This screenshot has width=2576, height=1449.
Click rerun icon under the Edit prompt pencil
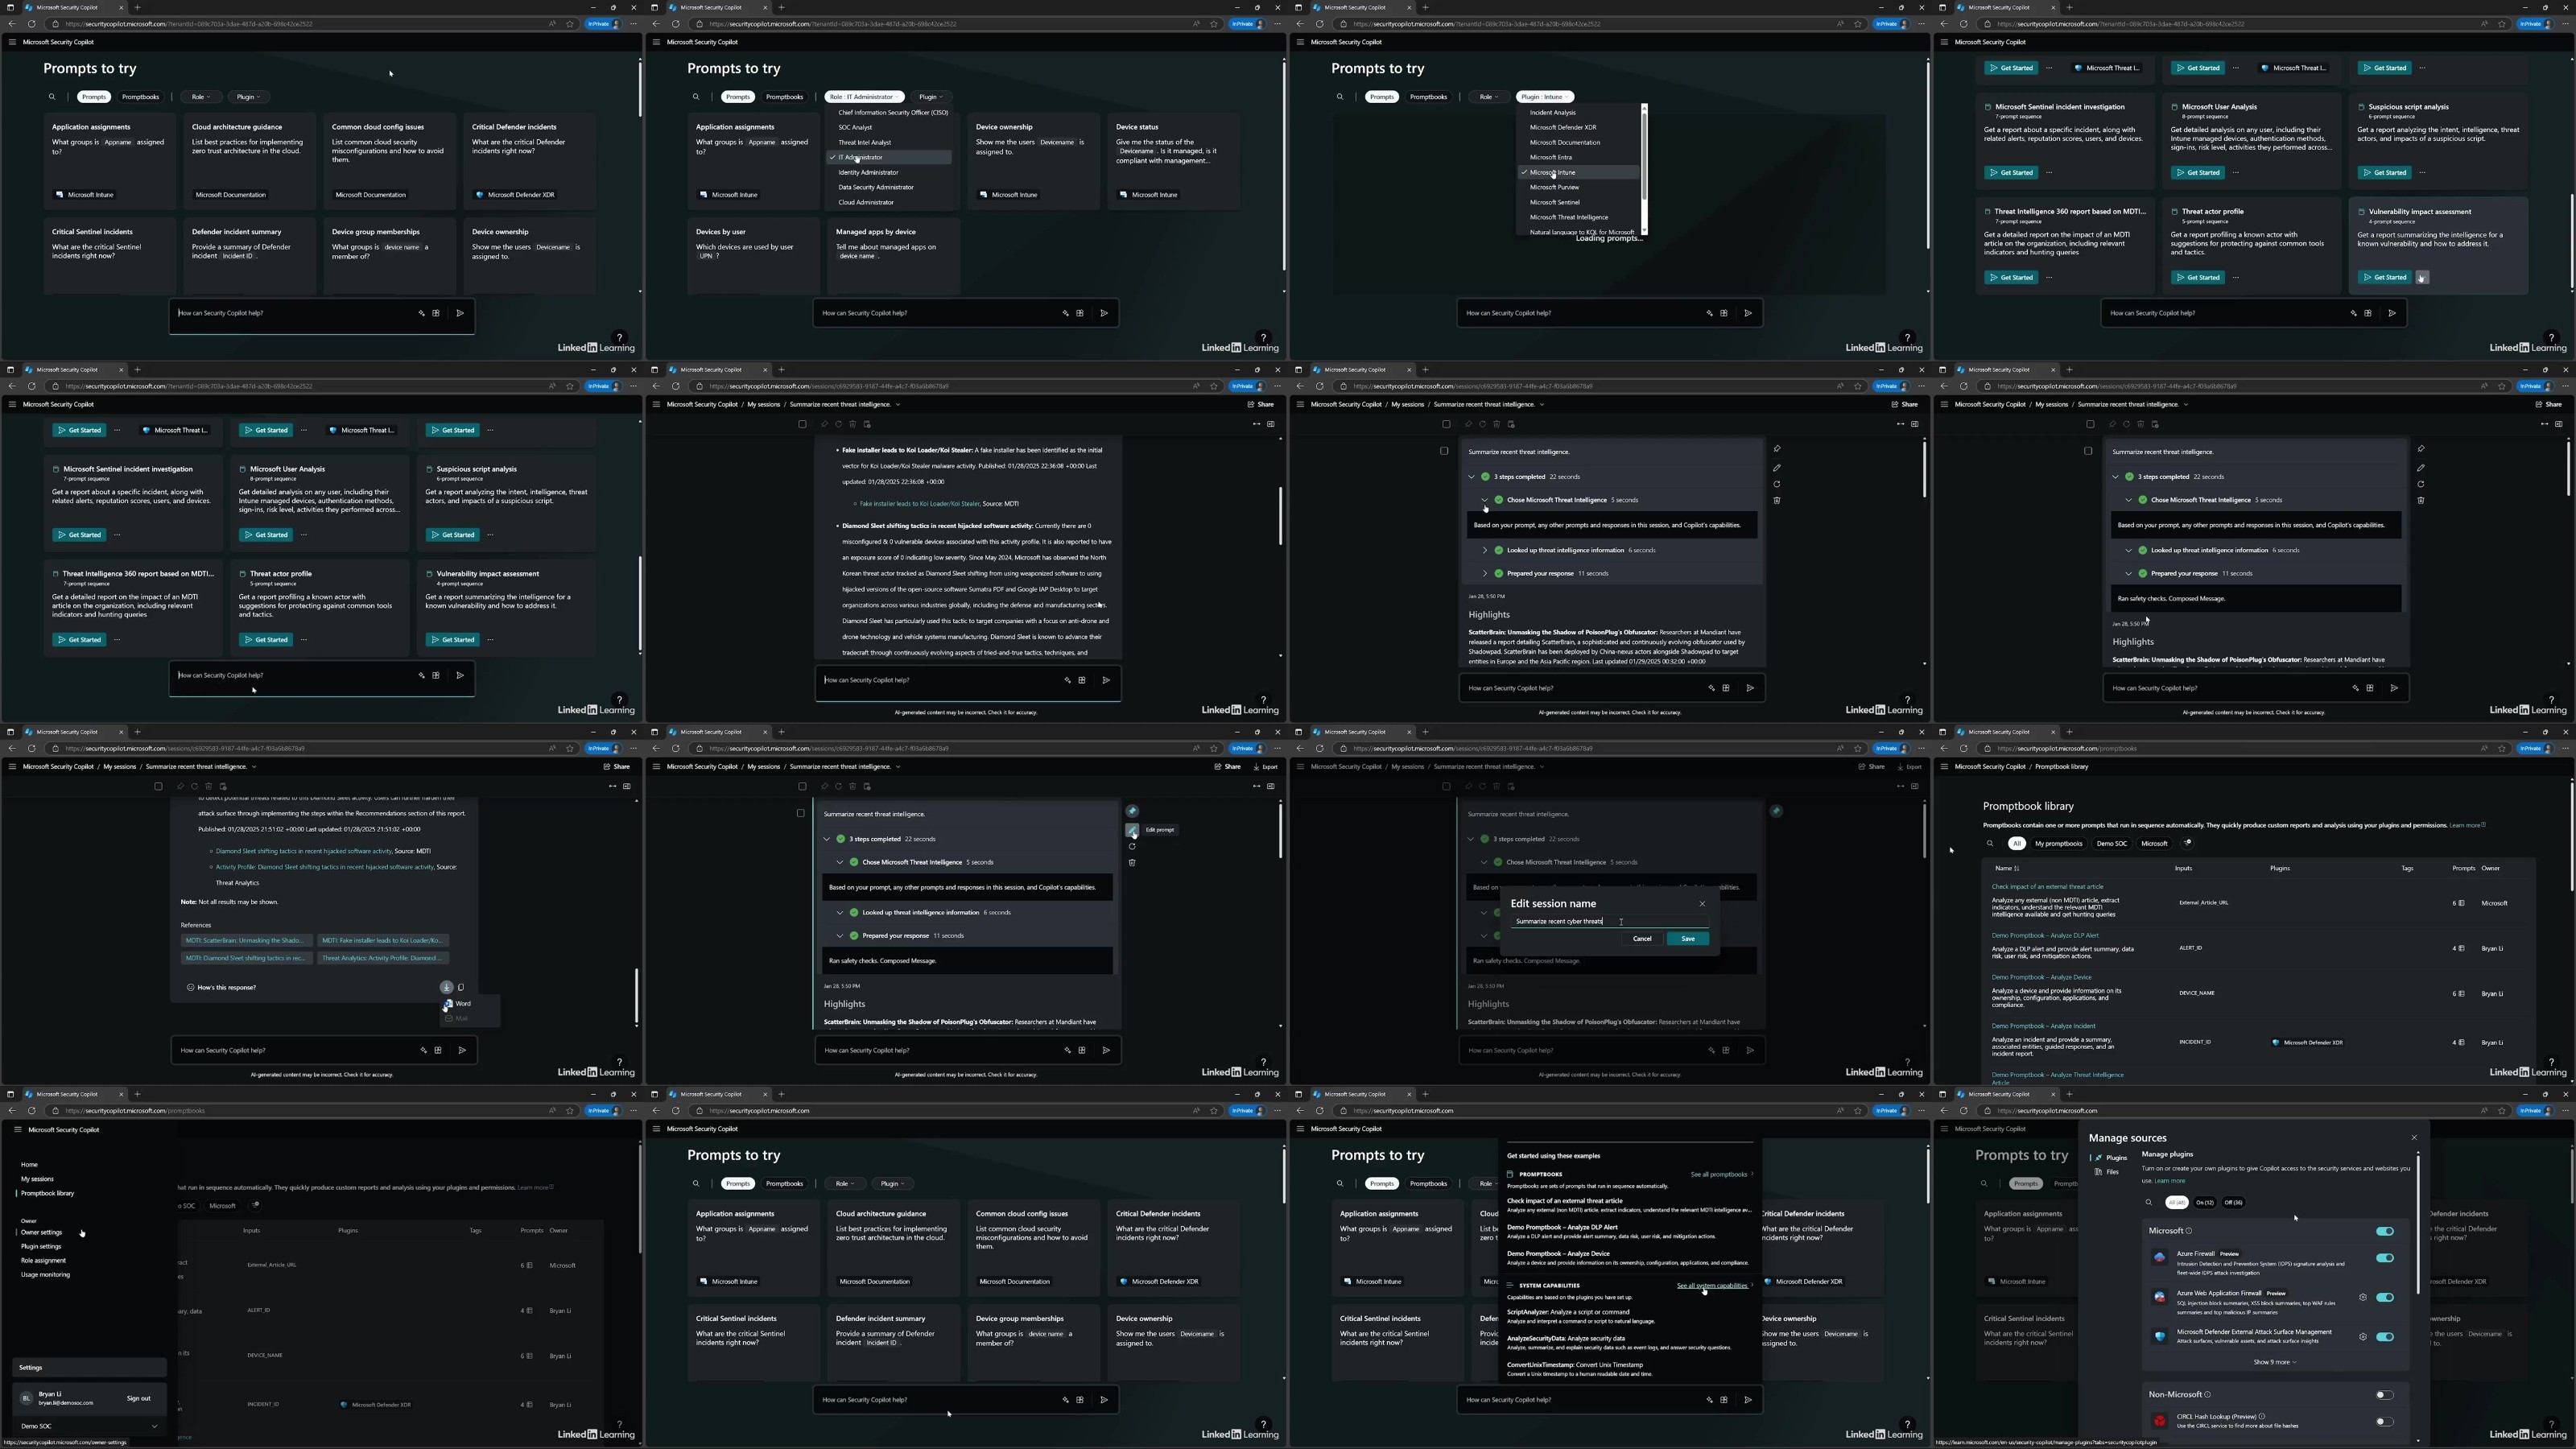point(1132,846)
